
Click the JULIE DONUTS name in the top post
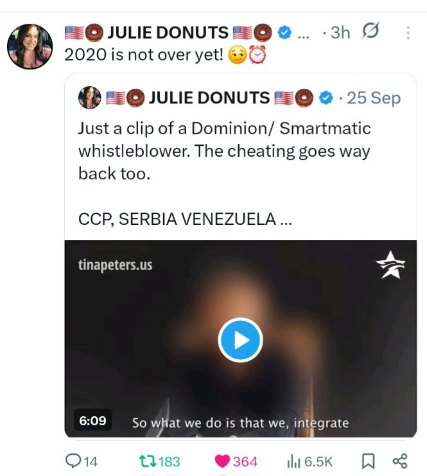166,32
